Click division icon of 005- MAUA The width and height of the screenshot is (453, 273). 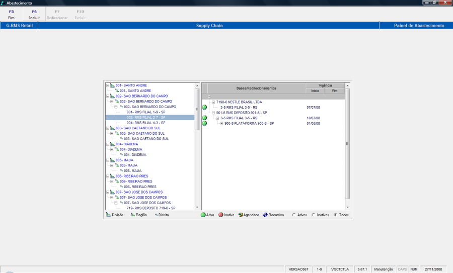point(112,160)
